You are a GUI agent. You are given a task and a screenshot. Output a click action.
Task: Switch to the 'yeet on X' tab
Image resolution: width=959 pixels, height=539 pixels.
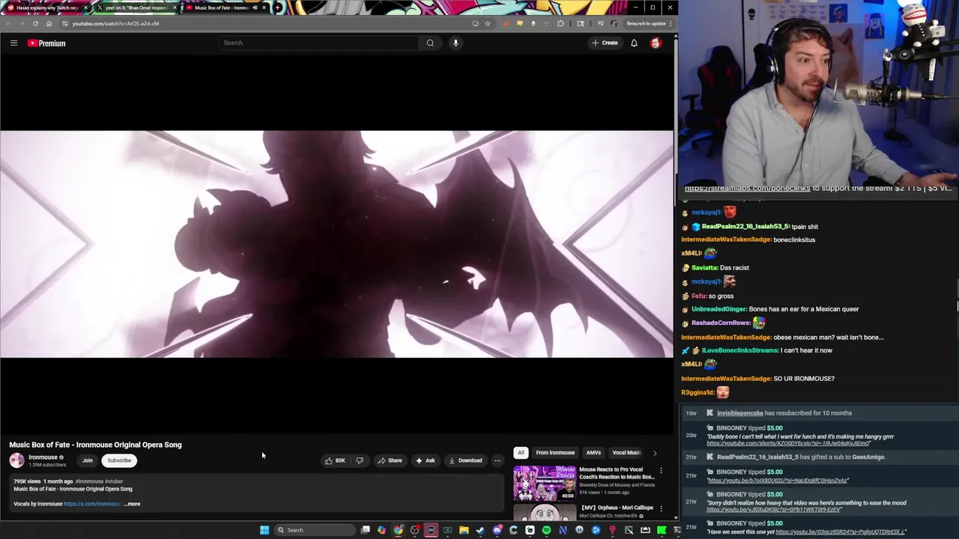[x=135, y=7]
